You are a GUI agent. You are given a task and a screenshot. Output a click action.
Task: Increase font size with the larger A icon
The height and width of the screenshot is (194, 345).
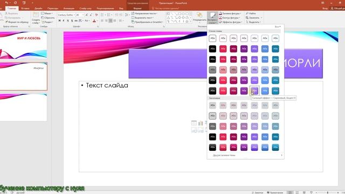tap(87, 15)
